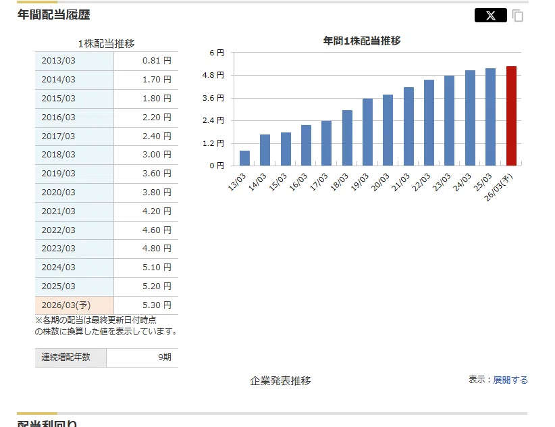
Task: Click the 1株配当推移 table title
Action: (107, 43)
